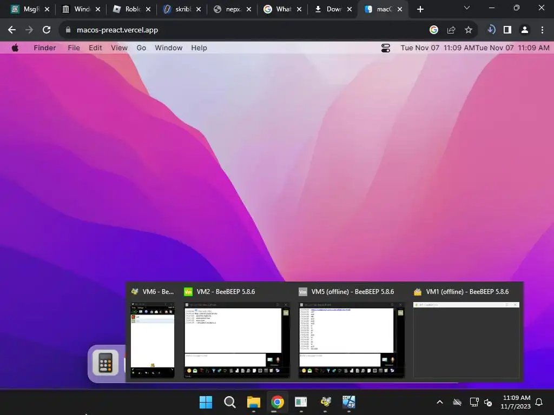The height and width of the screenshot is (415, 554).
Task: Click the envelope icon beside VM1
Action: [x=418, y=292]
